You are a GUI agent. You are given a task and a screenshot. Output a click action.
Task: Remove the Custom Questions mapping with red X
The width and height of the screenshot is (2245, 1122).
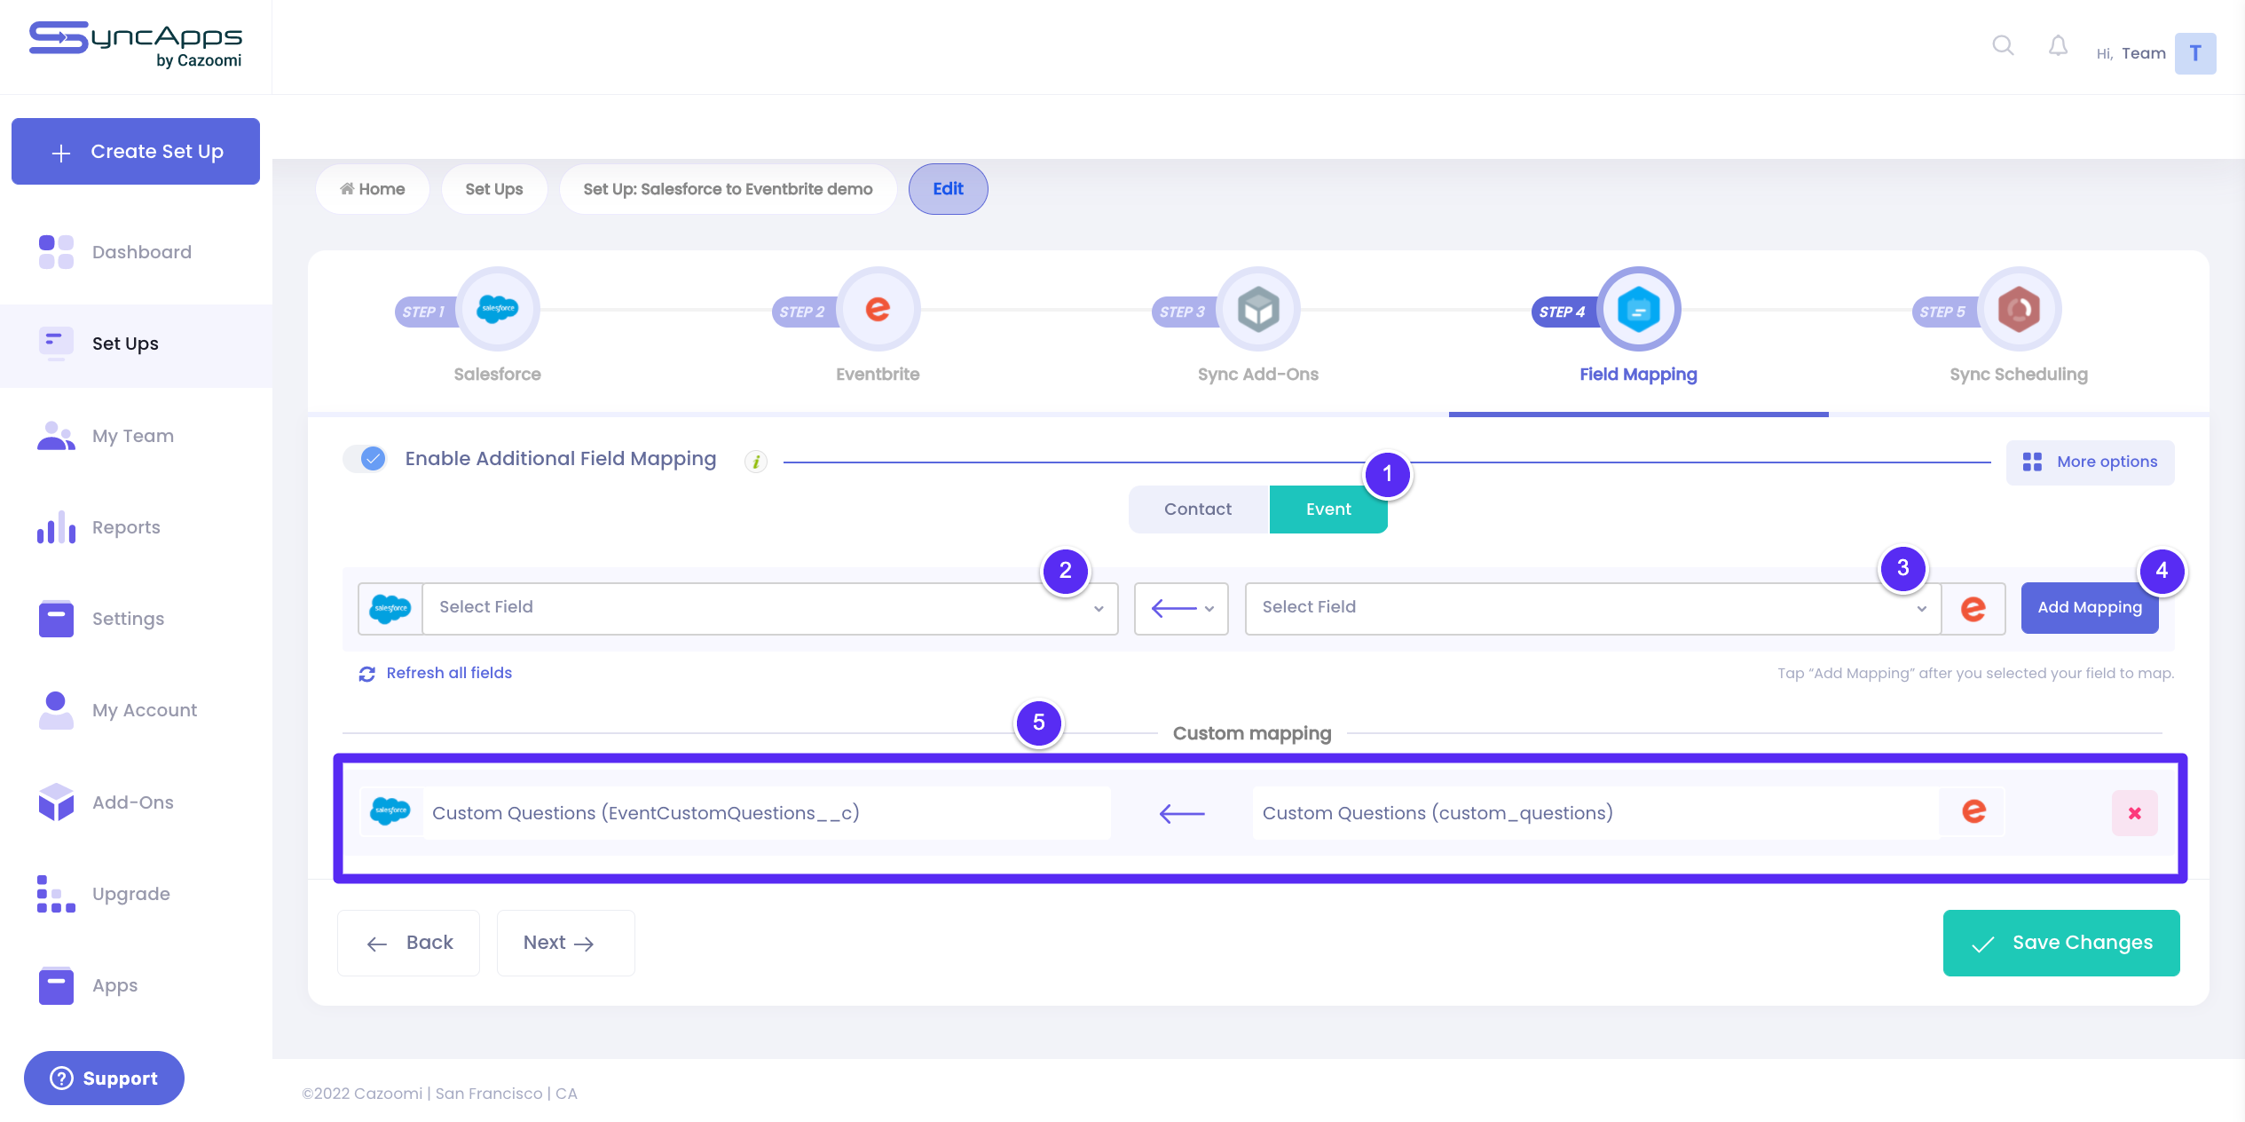tap(2135, 813)
